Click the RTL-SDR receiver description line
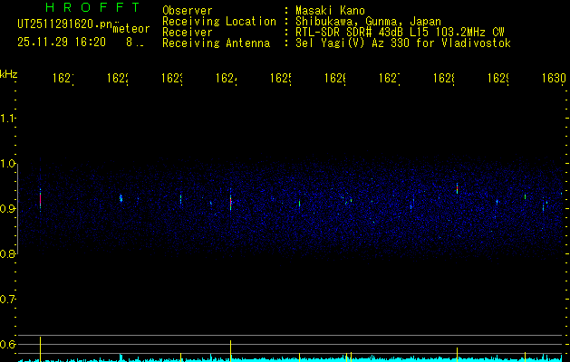 pos(400,33)
